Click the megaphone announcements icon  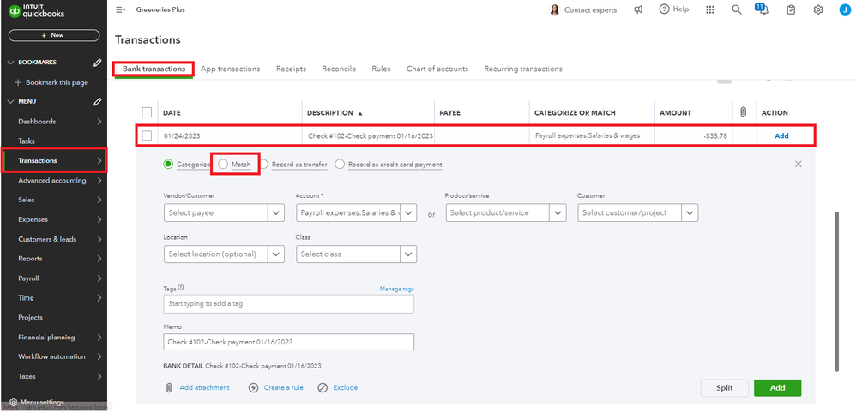point(638,9)
